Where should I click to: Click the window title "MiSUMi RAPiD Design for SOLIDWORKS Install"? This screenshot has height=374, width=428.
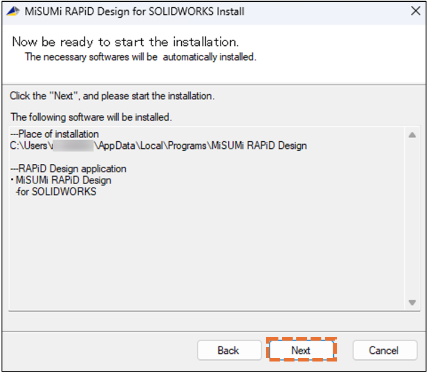[x=134, y=11]
